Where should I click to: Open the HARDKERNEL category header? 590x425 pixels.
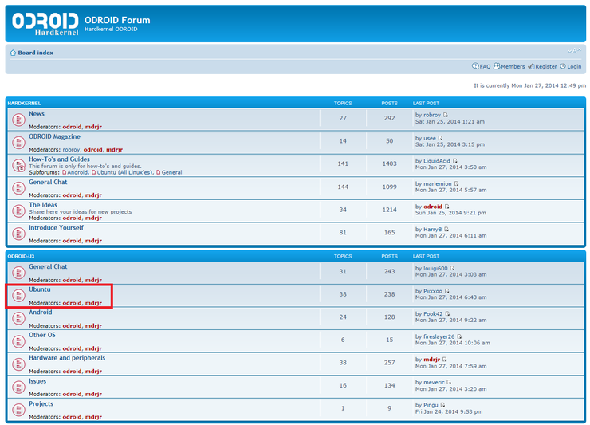(x=24, y=103)
